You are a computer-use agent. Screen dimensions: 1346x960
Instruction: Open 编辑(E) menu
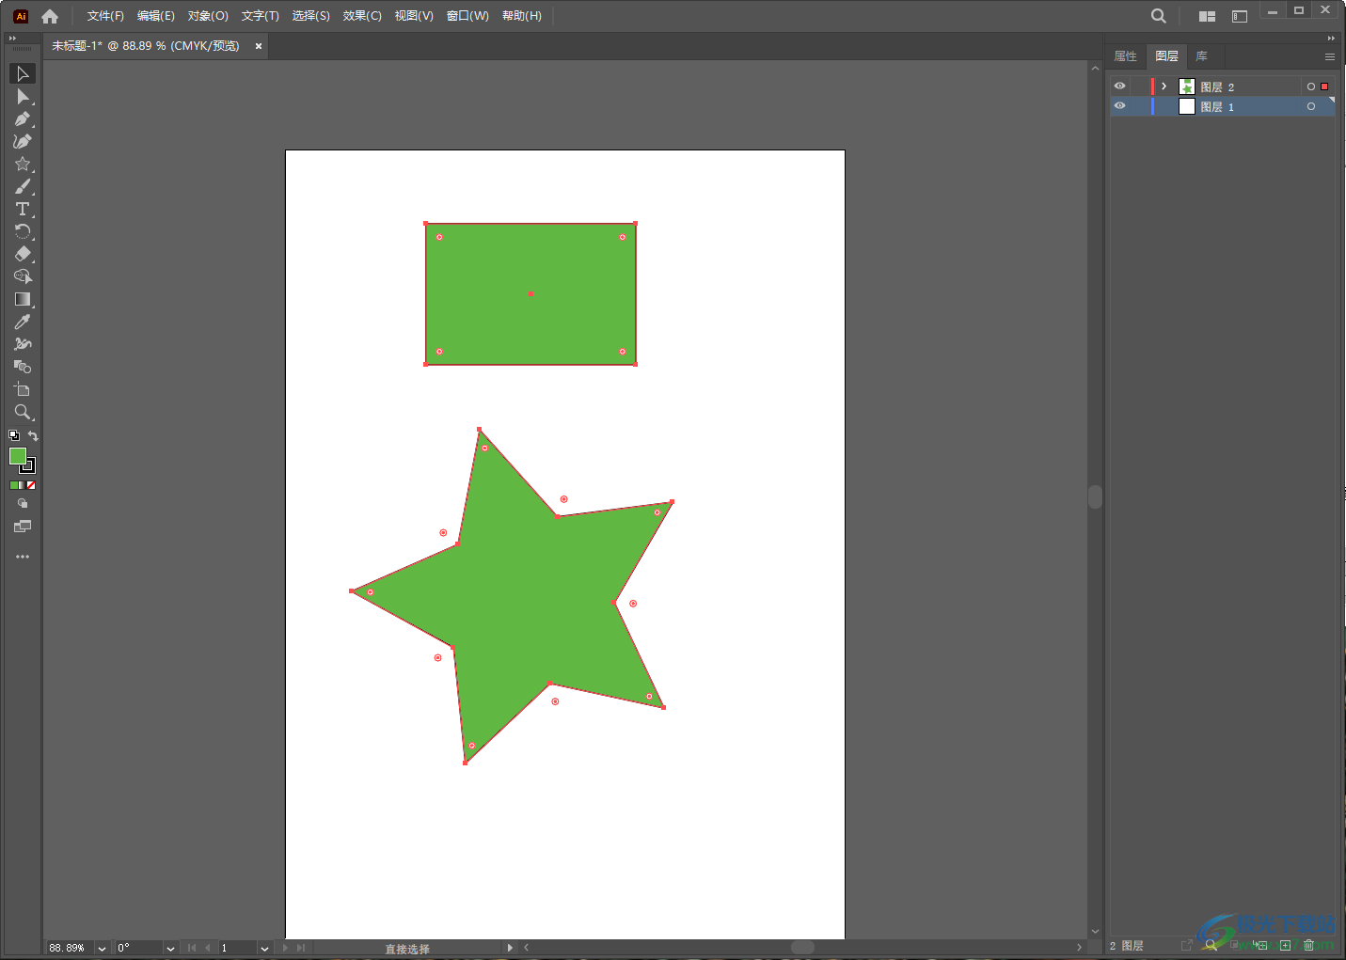point(156,16)
